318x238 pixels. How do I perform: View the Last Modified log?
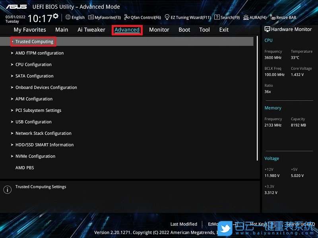(x=184, y=224)
